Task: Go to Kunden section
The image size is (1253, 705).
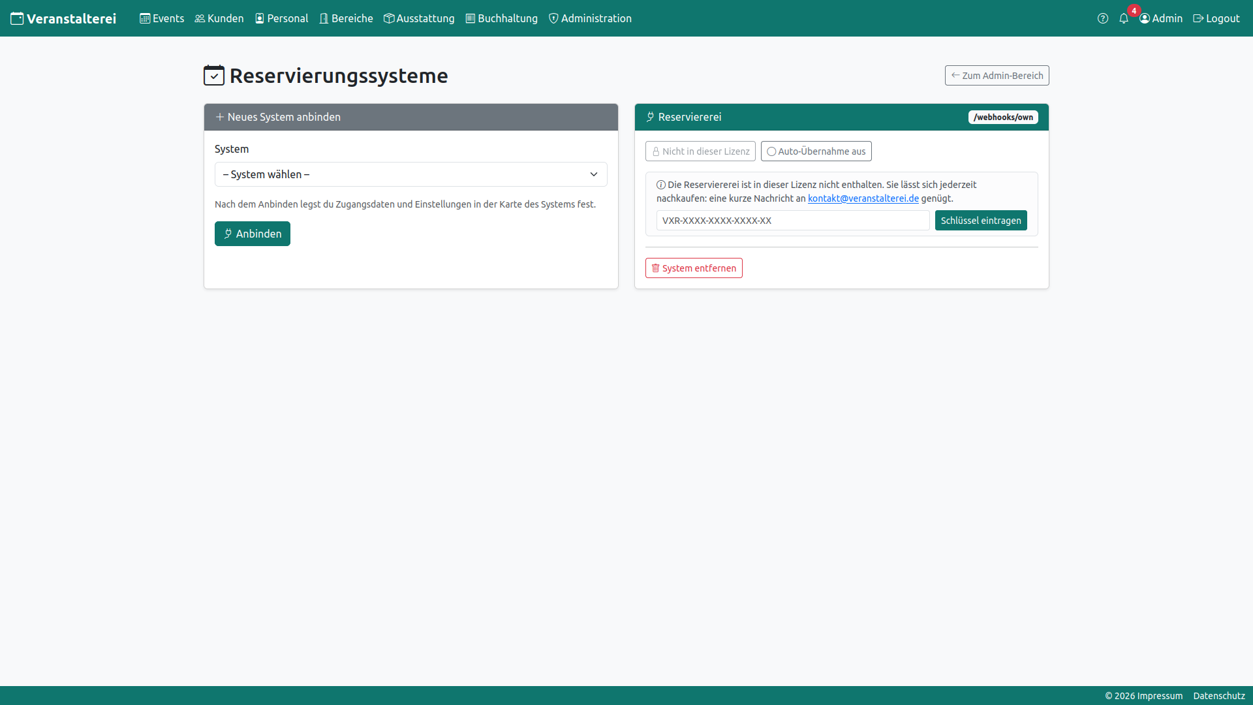Action: tap(219, 18)
